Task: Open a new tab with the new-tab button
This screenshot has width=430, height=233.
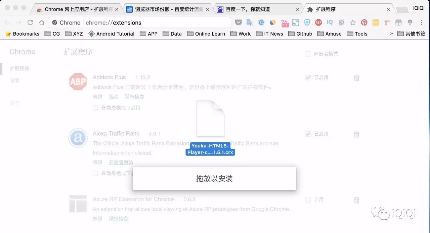Action: [402, 10]
